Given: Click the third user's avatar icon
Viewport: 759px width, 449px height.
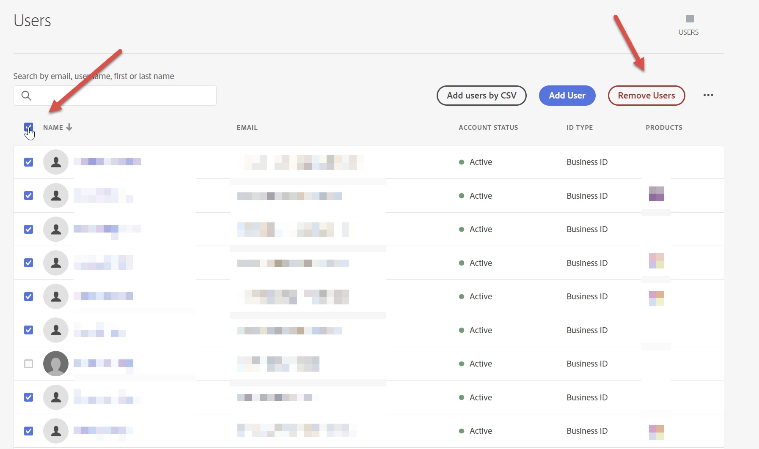Looking at the screenshot, I should (x=56, y=229).
